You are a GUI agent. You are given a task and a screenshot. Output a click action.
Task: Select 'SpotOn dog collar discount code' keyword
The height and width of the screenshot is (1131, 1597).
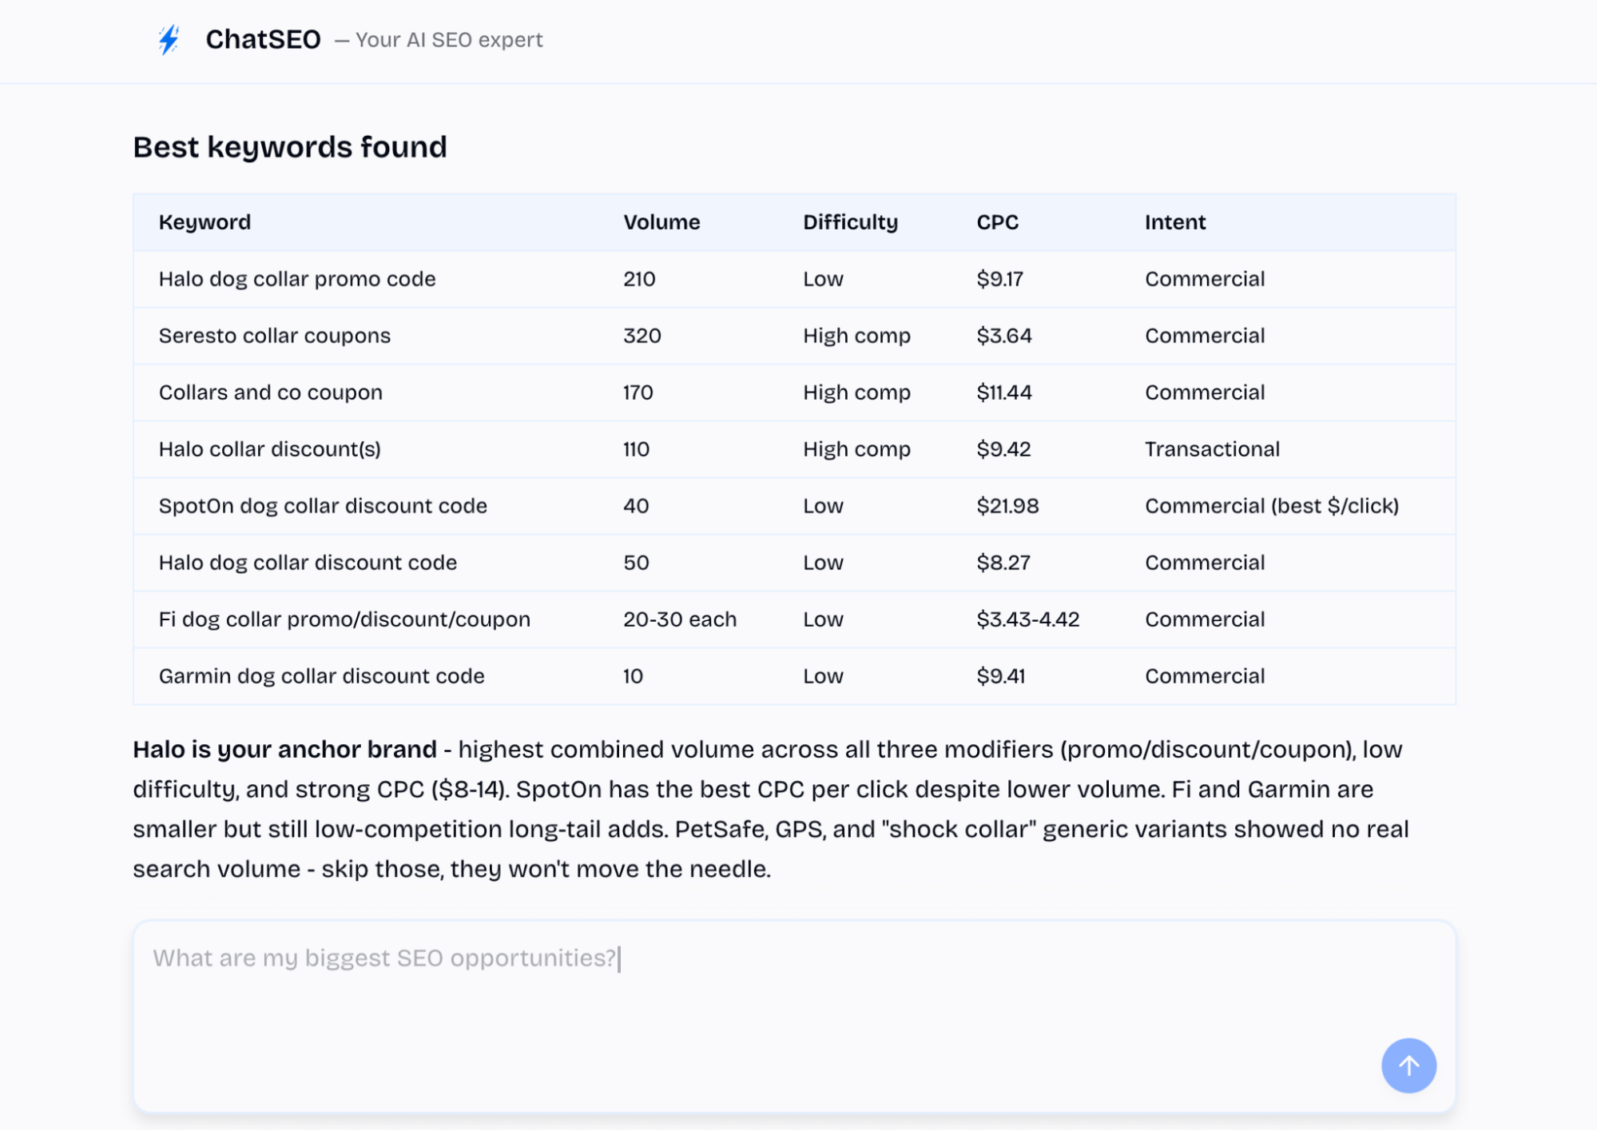coord(323,506)
